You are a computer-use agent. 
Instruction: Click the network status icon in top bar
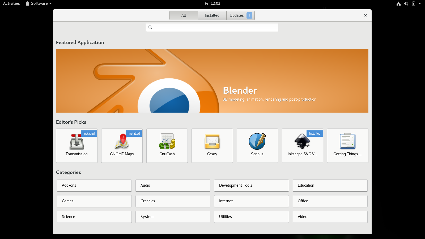tap(398, 3)
